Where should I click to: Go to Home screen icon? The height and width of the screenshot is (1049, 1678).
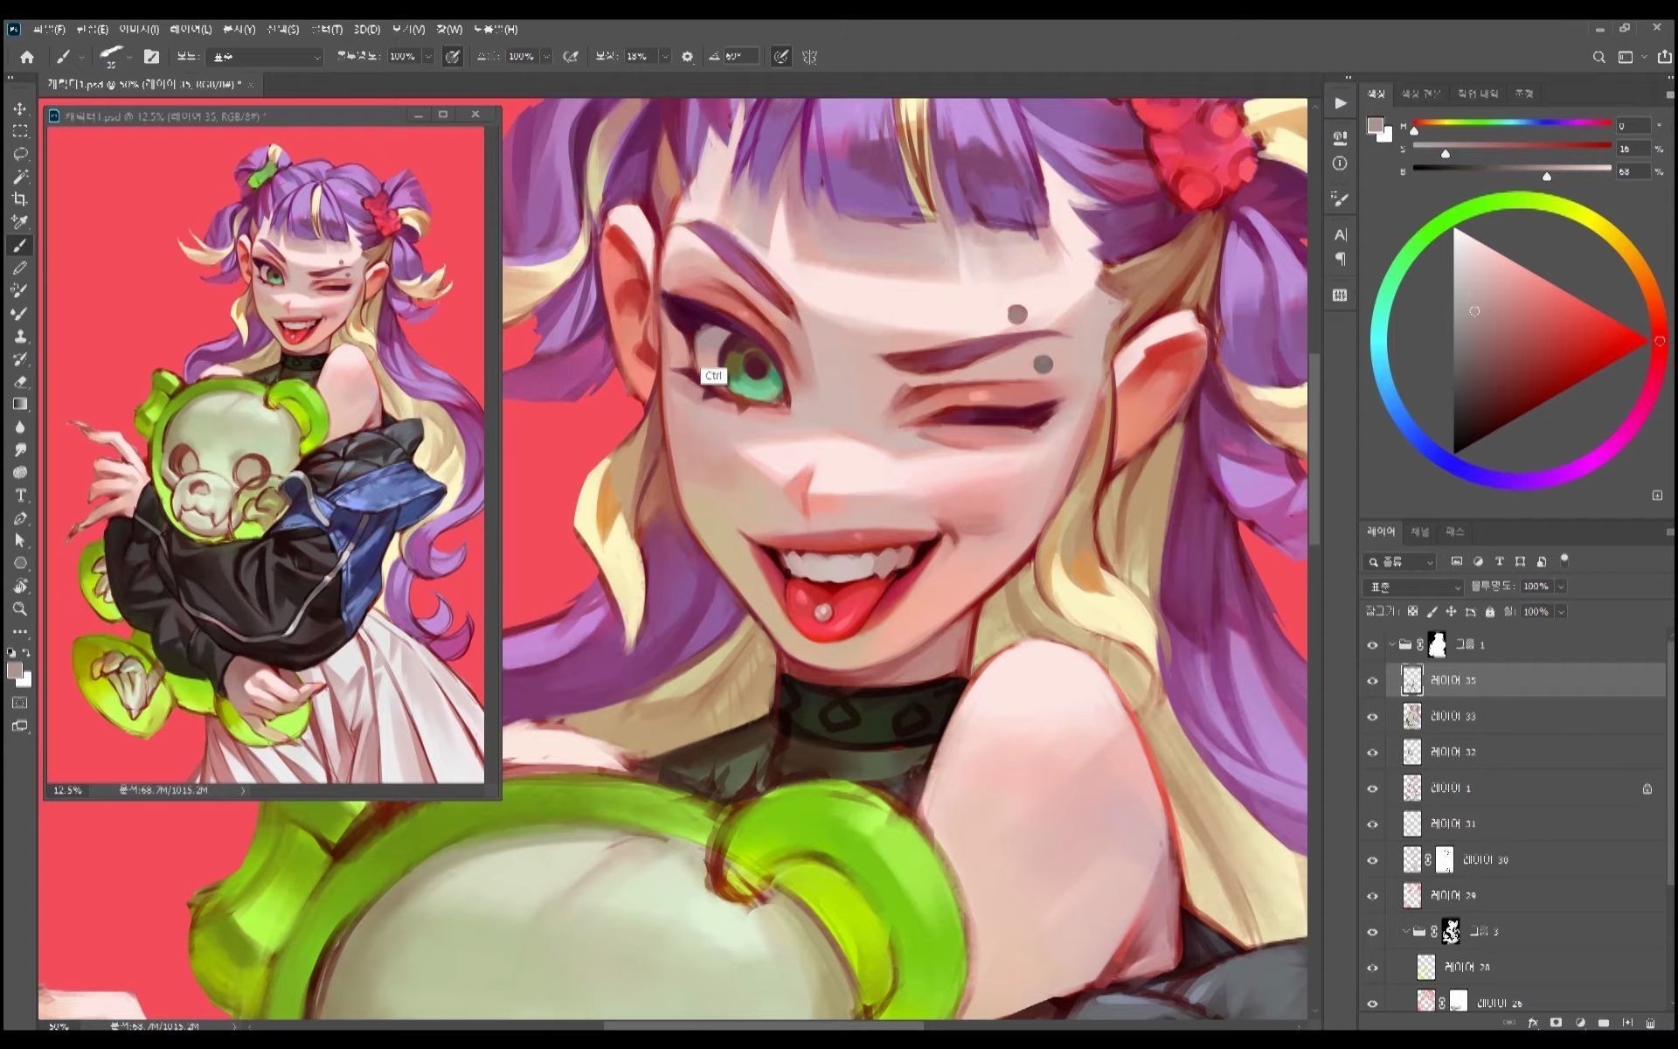click(x=27, y=57)
